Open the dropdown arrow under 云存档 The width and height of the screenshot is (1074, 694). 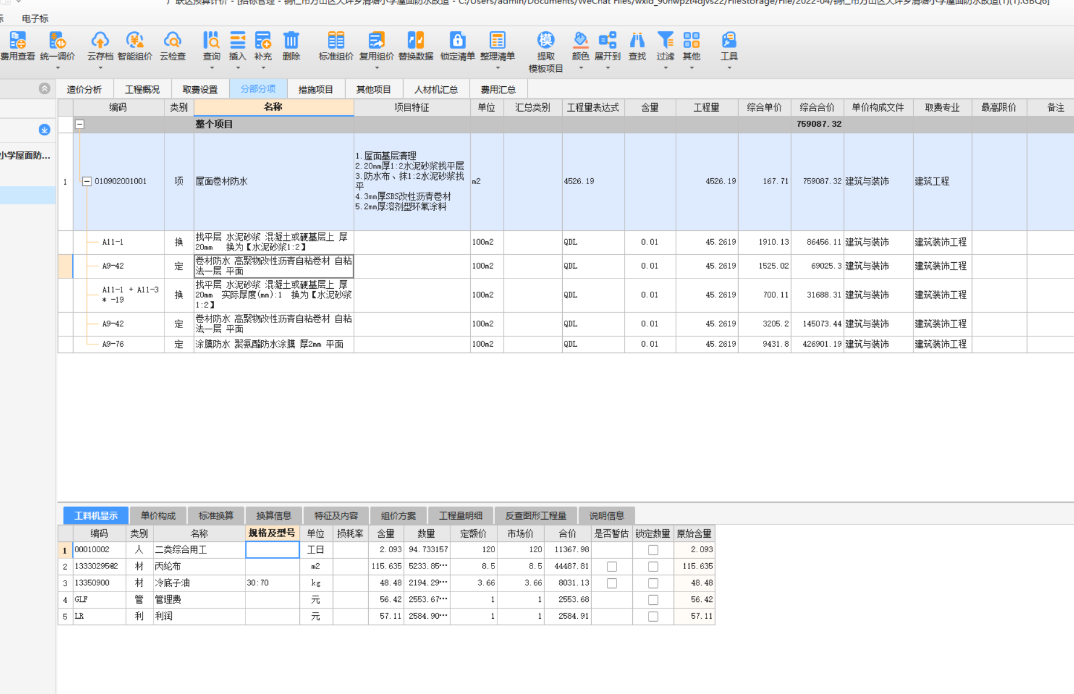click(100, 68)
